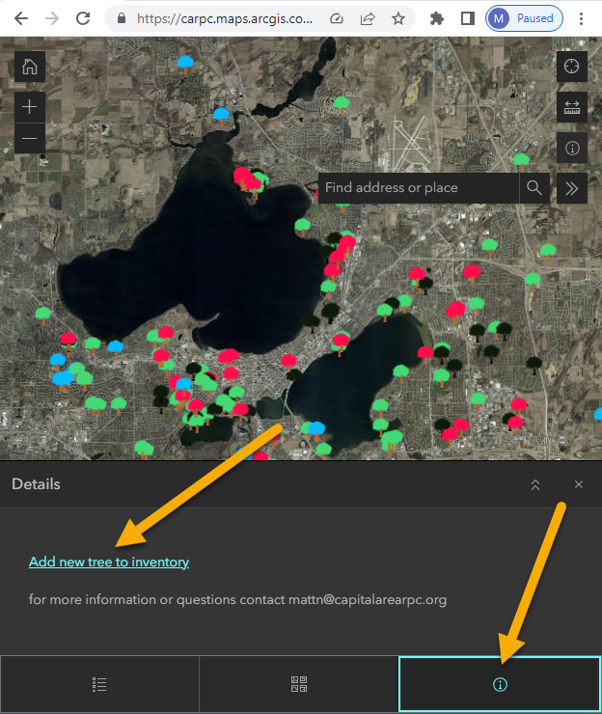Toggle the browser side panel

[x=467, y=18]
